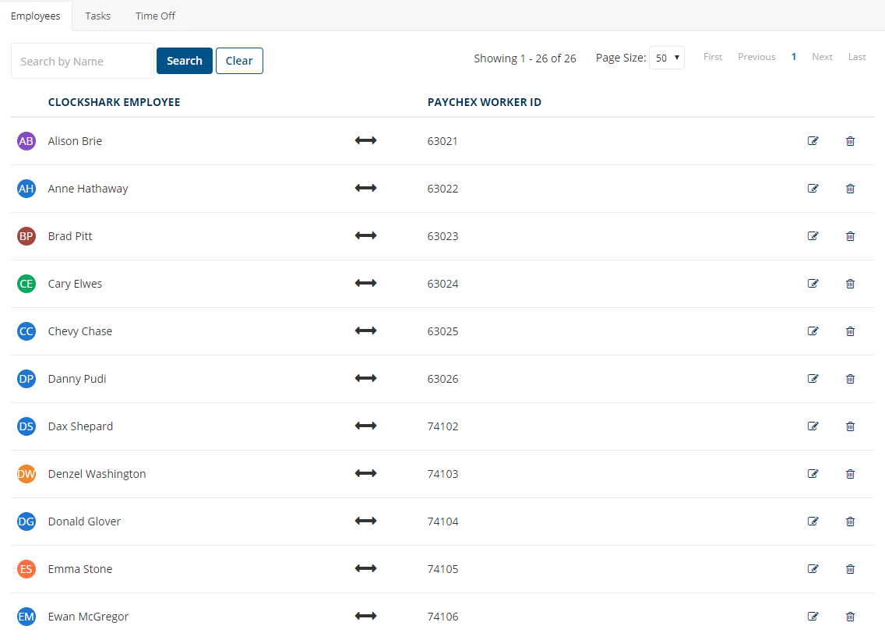The image size is (885, 640).
Task: Delete Donald Glover's mapping
Action: coord(850,520)
